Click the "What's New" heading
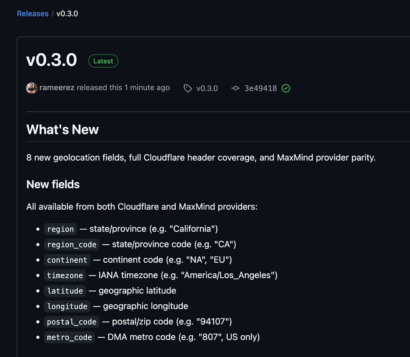 tap(63, 130)
